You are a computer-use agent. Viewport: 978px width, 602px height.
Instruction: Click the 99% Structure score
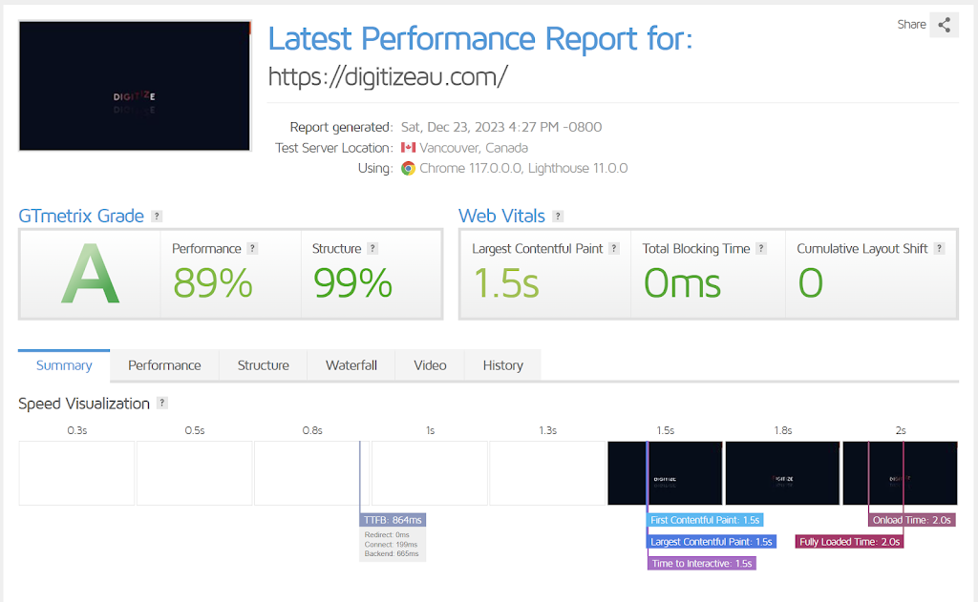pyautogui.click(x=352, y=283)
